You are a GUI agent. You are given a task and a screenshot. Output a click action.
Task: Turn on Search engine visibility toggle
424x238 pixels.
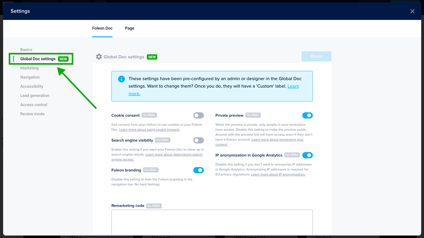(198, 140)
